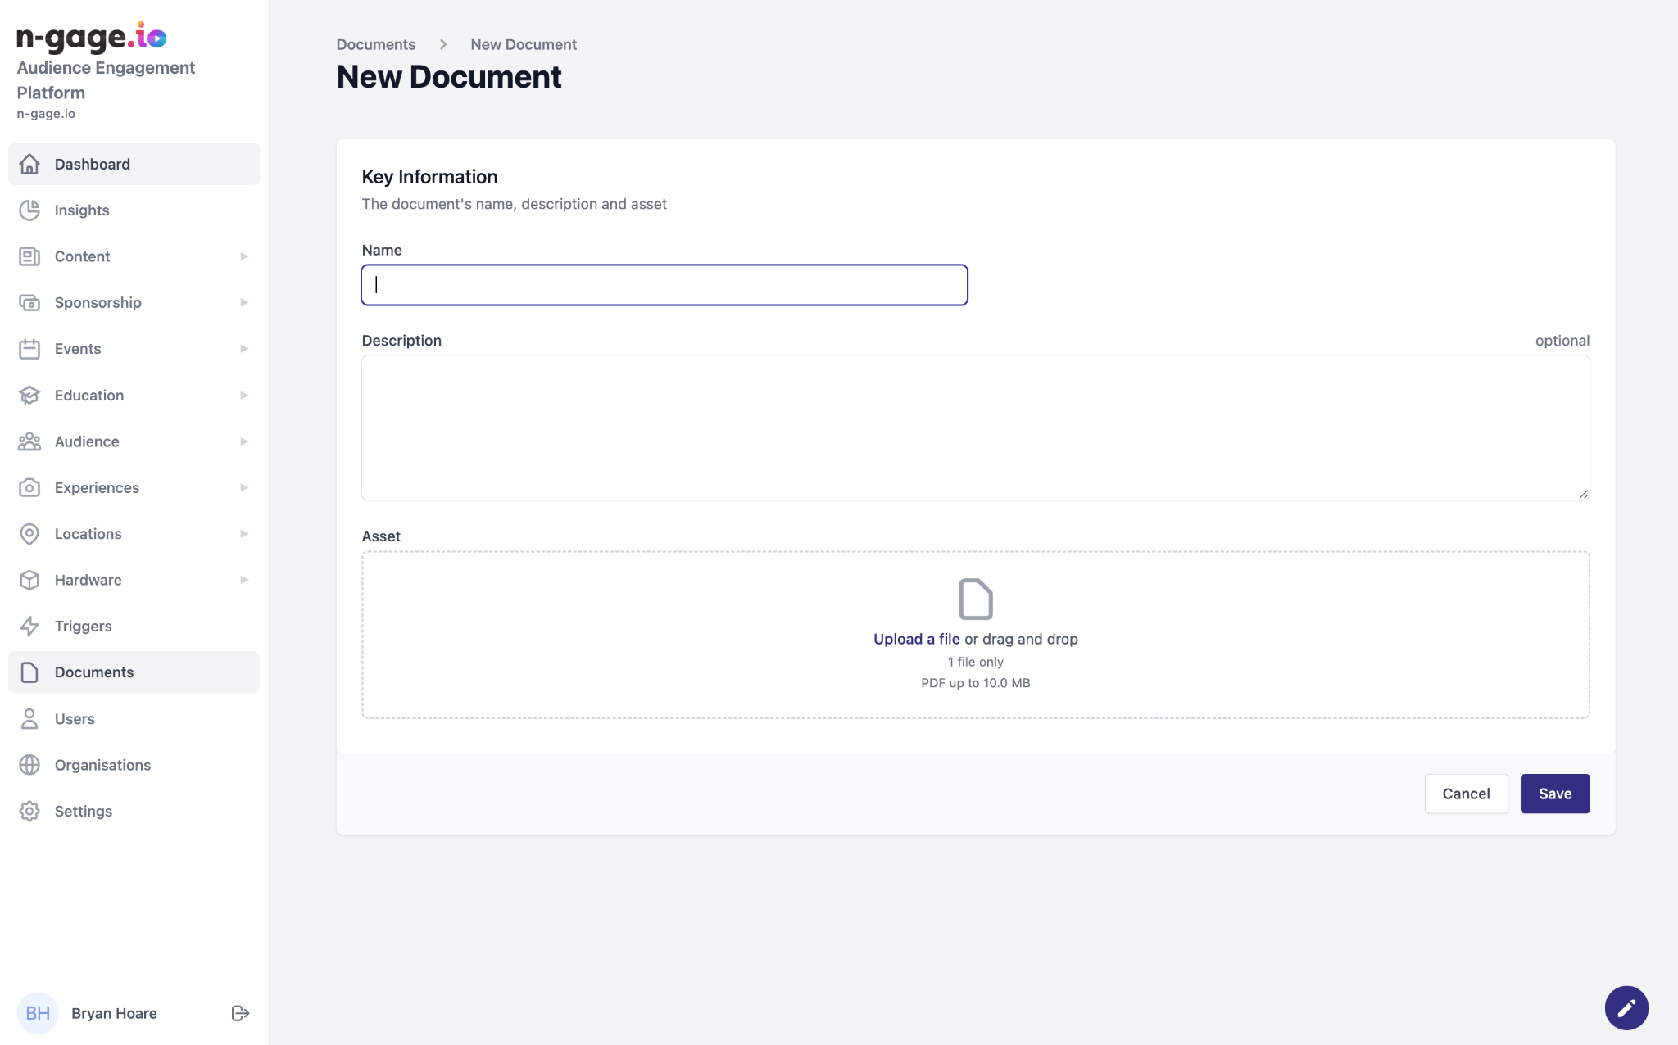Click the Organisations globe icon
Screen dimensions: 1678x1045
click(29, 765)
